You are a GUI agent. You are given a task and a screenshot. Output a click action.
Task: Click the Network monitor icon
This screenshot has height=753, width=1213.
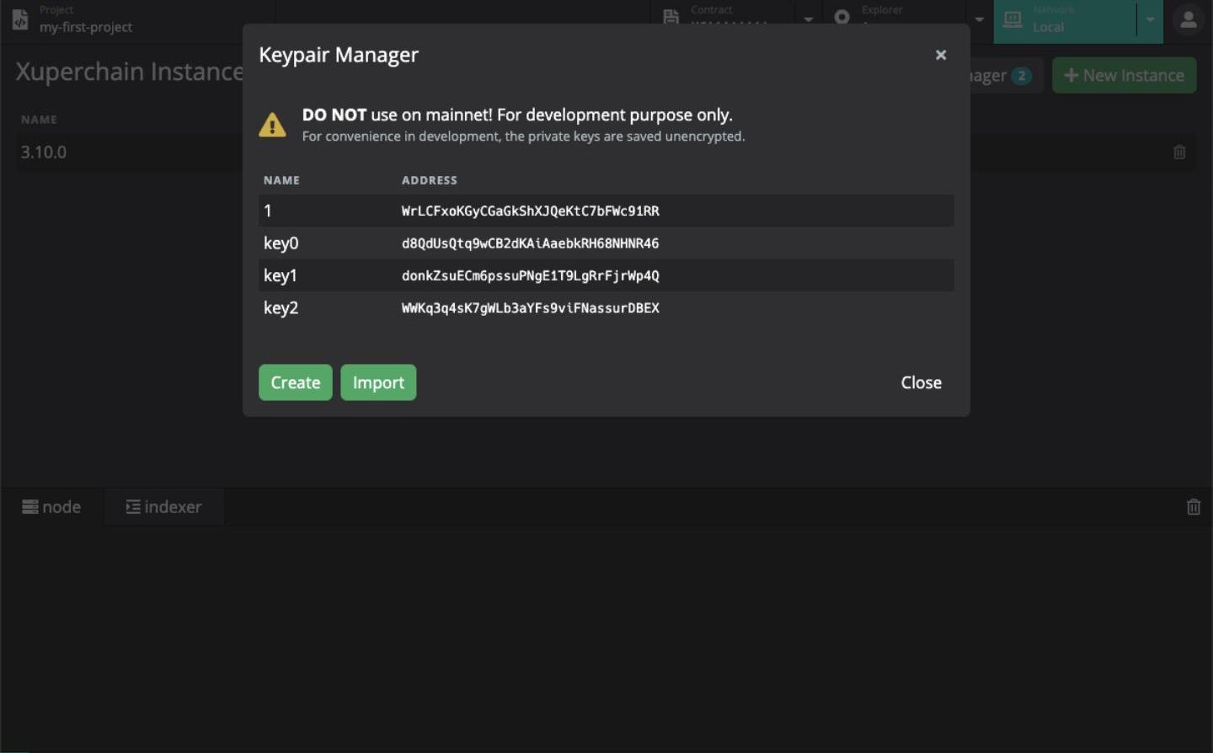tap(1013, 19)
